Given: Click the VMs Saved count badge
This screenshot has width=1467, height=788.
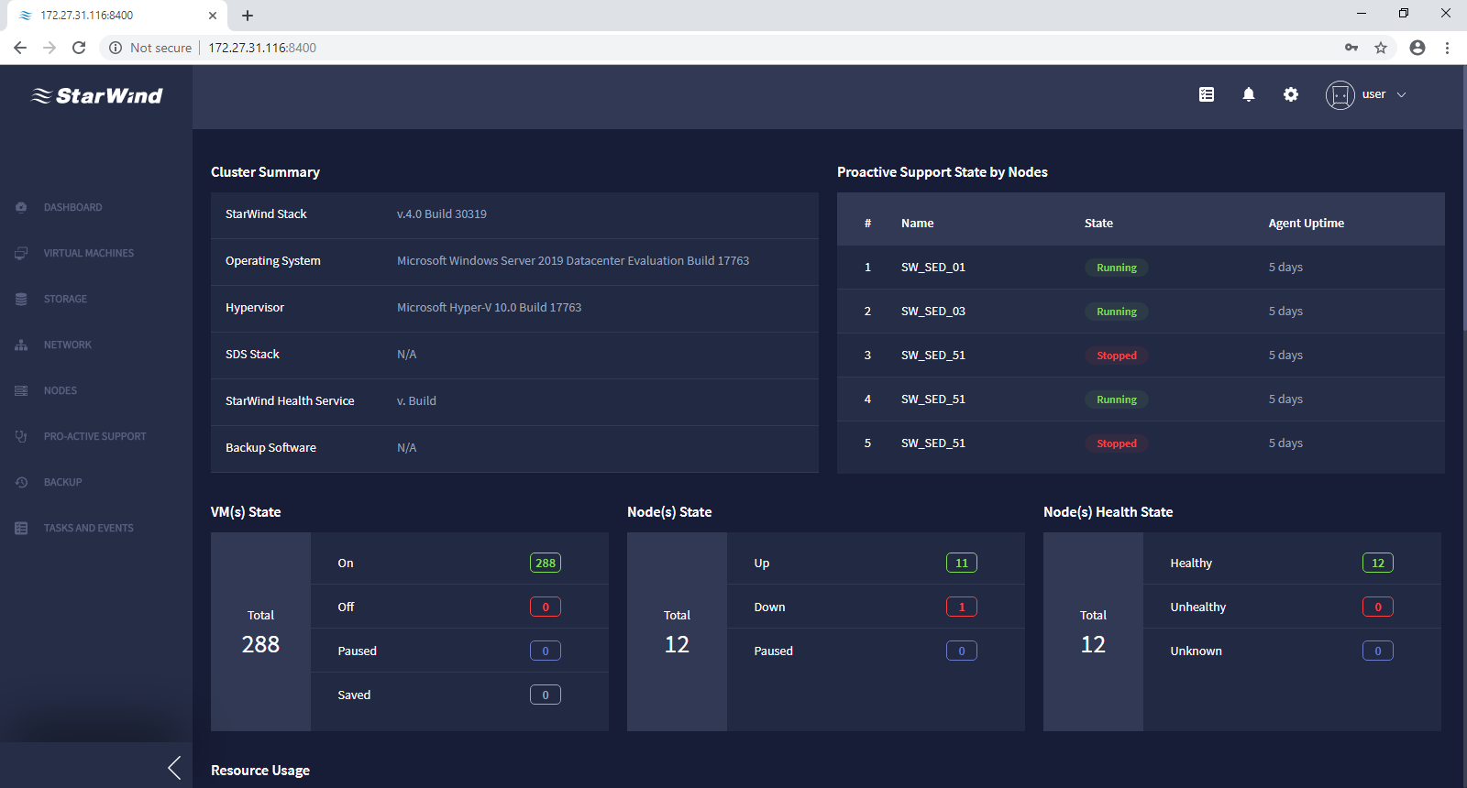Looking at the screenshot, I should 546,695.
